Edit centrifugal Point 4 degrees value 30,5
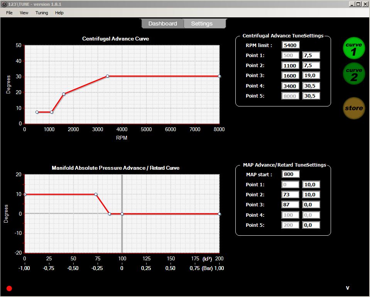Image resolution: width=370 pixels, height=297 pixels. tap(311, 86)
